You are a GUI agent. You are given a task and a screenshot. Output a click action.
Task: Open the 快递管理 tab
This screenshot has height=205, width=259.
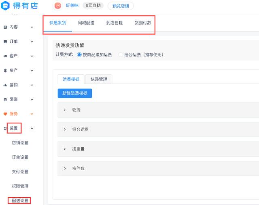[x=99, y=79]
